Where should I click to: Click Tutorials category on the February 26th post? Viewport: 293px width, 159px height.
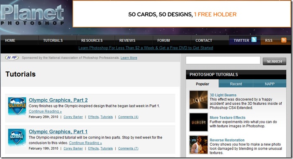click(x=106, y=117)
